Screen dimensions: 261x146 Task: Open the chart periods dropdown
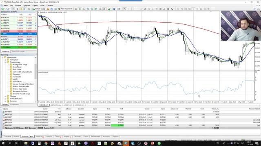(115, 9)
